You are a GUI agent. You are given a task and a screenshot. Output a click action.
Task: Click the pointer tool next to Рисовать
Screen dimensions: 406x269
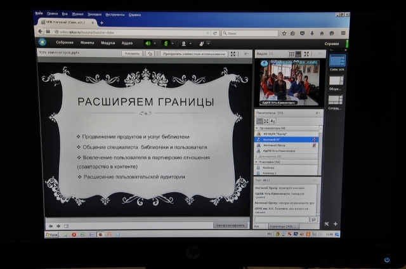point(150,54)
